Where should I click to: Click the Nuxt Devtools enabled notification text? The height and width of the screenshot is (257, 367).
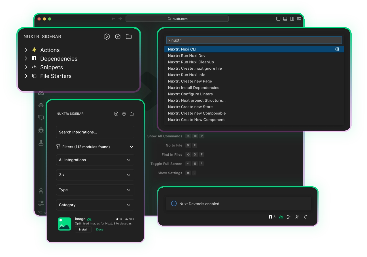200,204
